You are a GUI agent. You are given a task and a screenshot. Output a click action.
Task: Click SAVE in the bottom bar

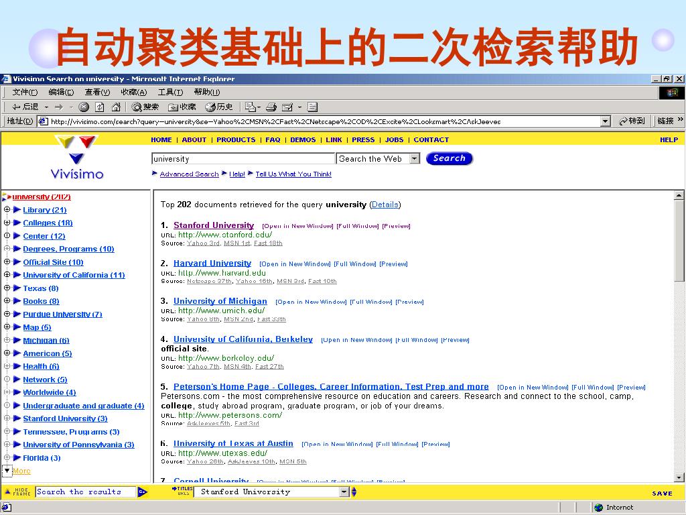pos(663,493)
